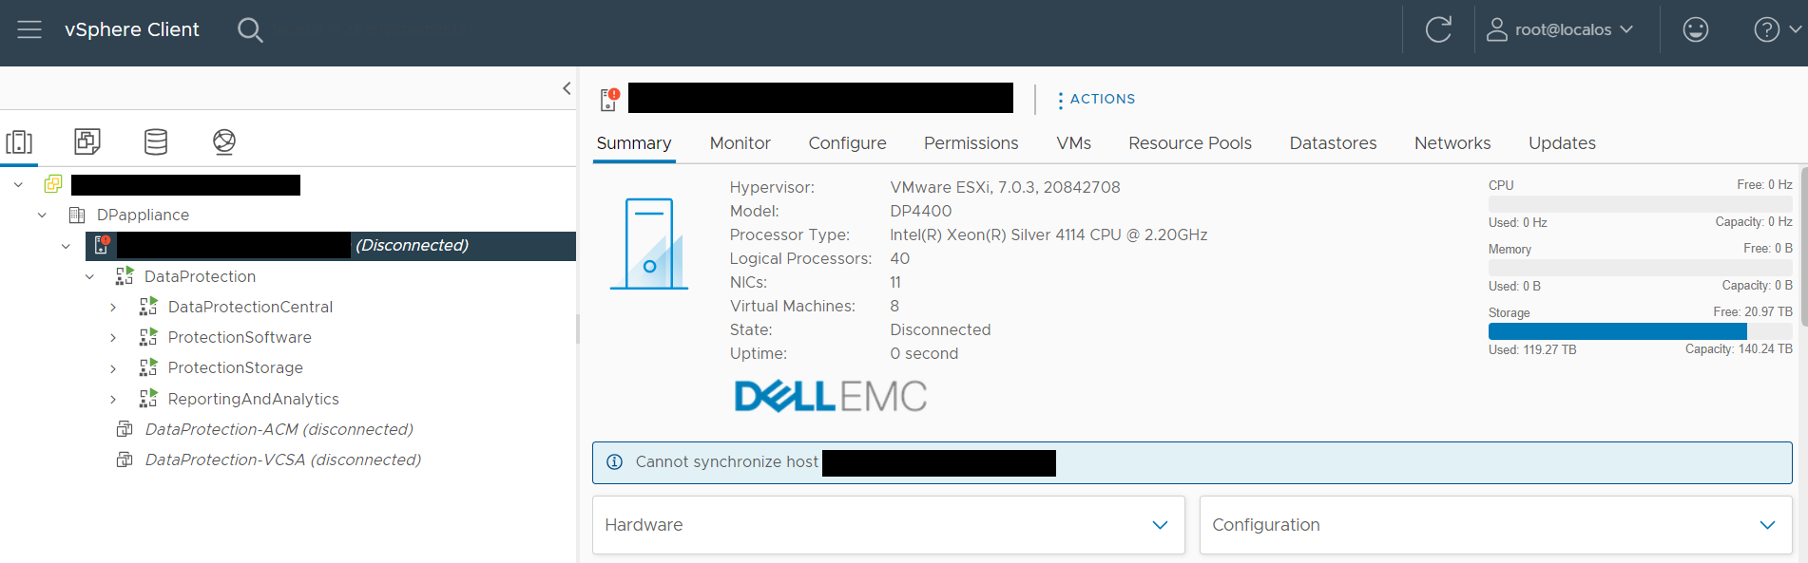Switch to VMs and Templates view
The image size is (1808, 563).
(x=87, y=141)
